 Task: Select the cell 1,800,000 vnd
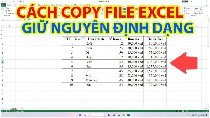[155, 80]
